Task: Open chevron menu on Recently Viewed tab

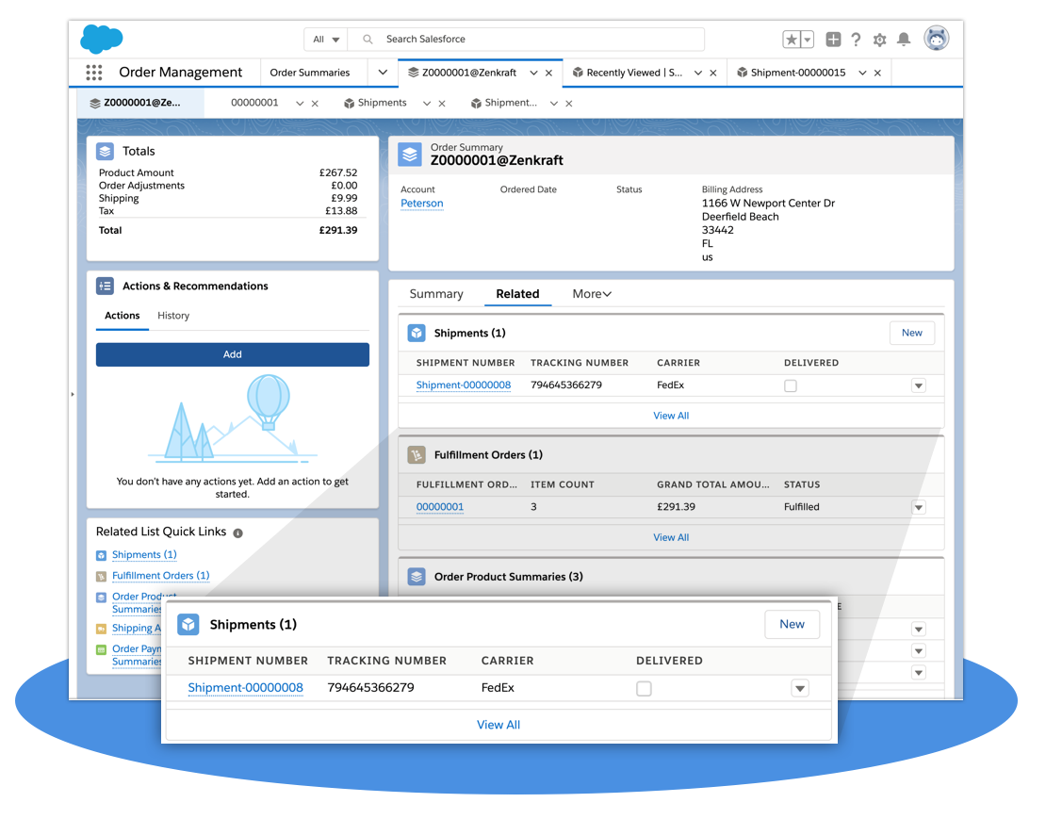Action: pyautogui.click(x=697, y=73)
